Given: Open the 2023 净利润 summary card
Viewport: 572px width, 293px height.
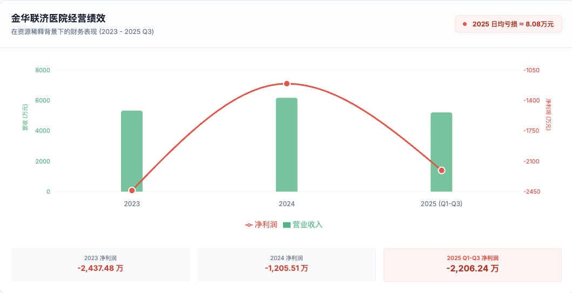Looking at the screenshot, I should (100, 264).
